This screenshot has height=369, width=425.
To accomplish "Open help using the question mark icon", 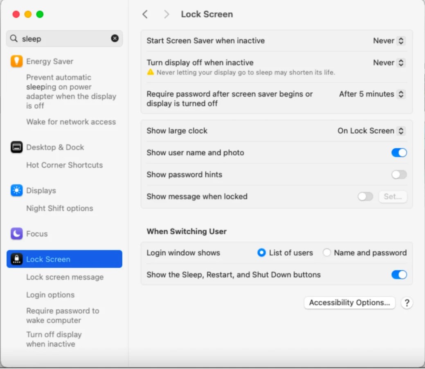I will click(407, 303).
